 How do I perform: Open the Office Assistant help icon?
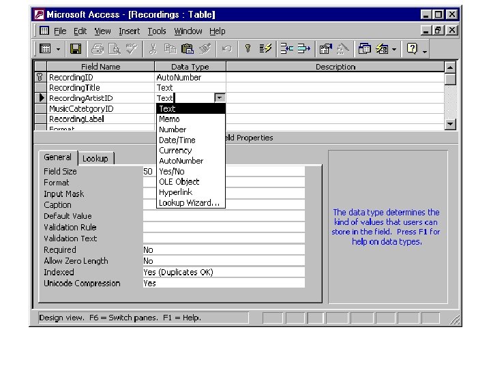click(x=412, y=48)
